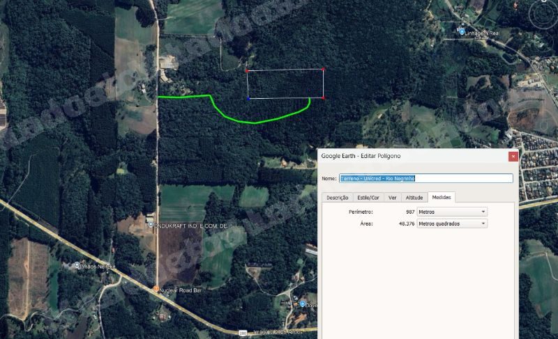
Task: Click the Linhagem Real place marker icon
Action: tap(462, 32)
